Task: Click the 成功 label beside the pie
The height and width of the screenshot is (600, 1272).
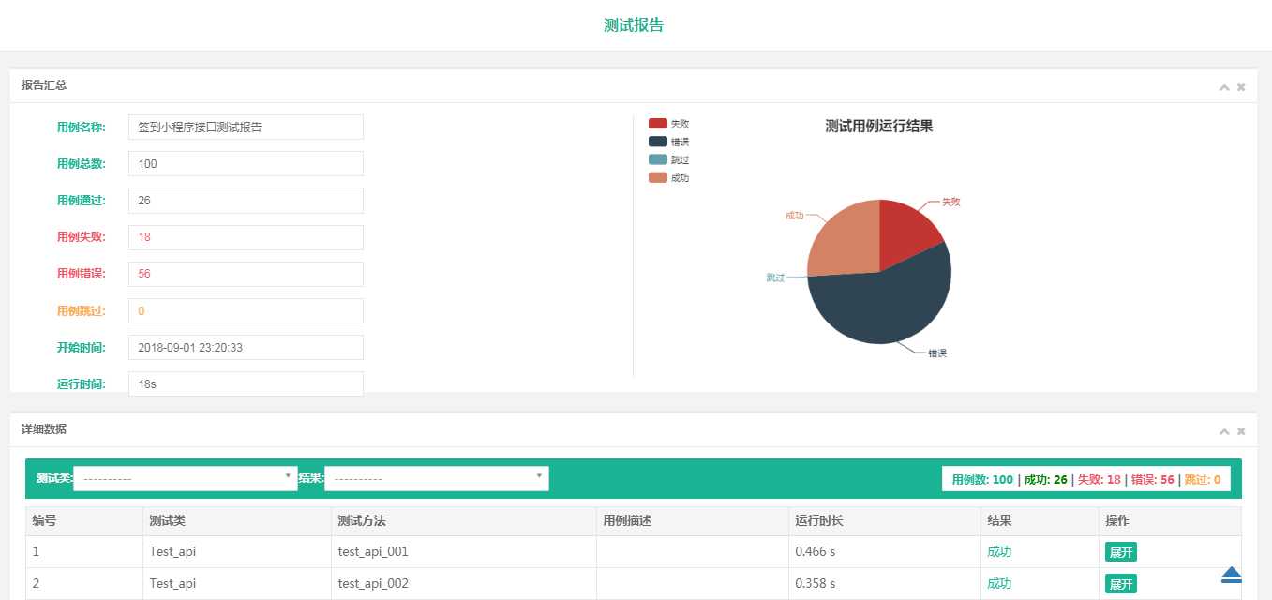Action: pyautogui.click(x=795, y=215)
